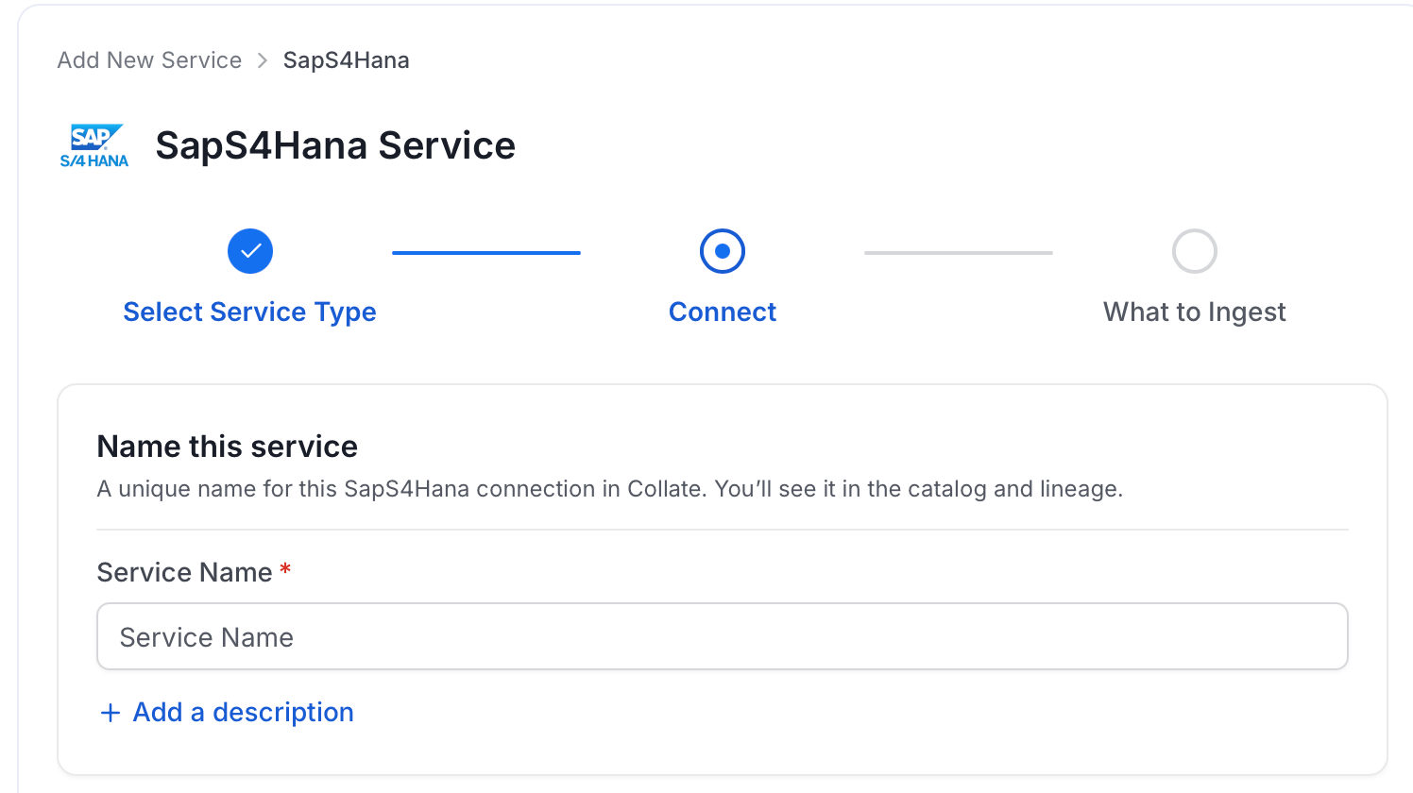Open the Add New Service breadcrumb
Screen dimensions: 1413x793
pyautogui.click(x=149, y=60)
